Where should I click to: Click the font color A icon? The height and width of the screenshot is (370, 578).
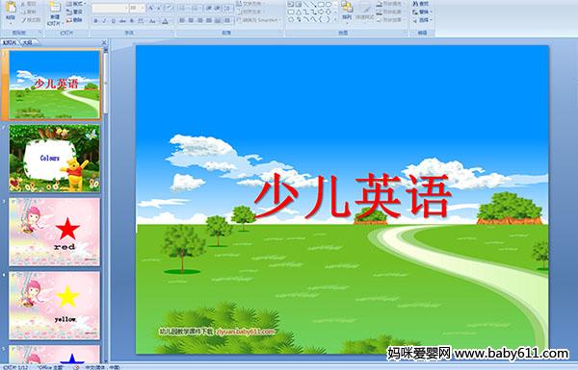(165, 21)
